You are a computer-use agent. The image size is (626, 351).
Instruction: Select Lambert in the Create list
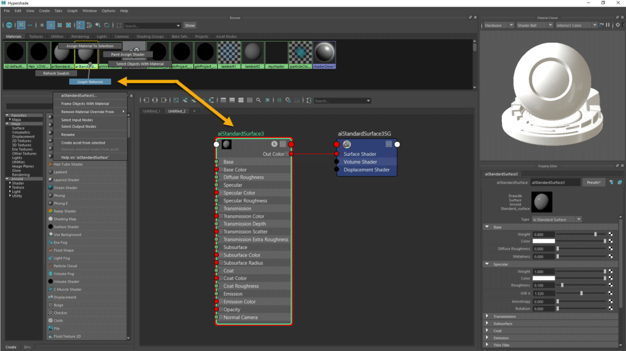(x=61, y=172)
